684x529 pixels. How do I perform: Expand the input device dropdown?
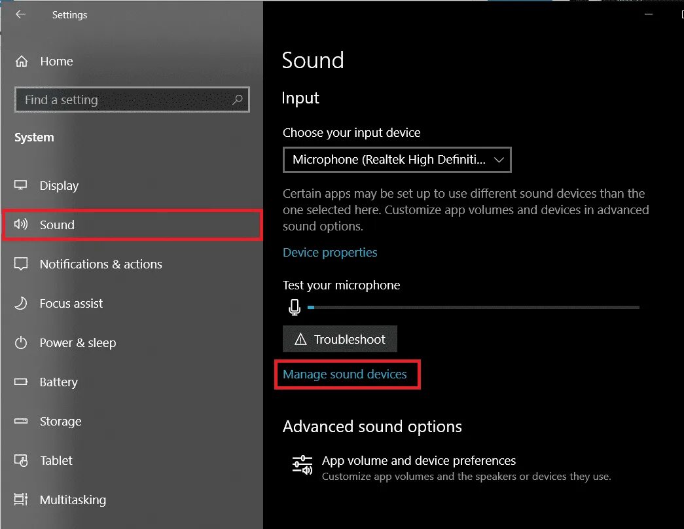coord(397,160)
